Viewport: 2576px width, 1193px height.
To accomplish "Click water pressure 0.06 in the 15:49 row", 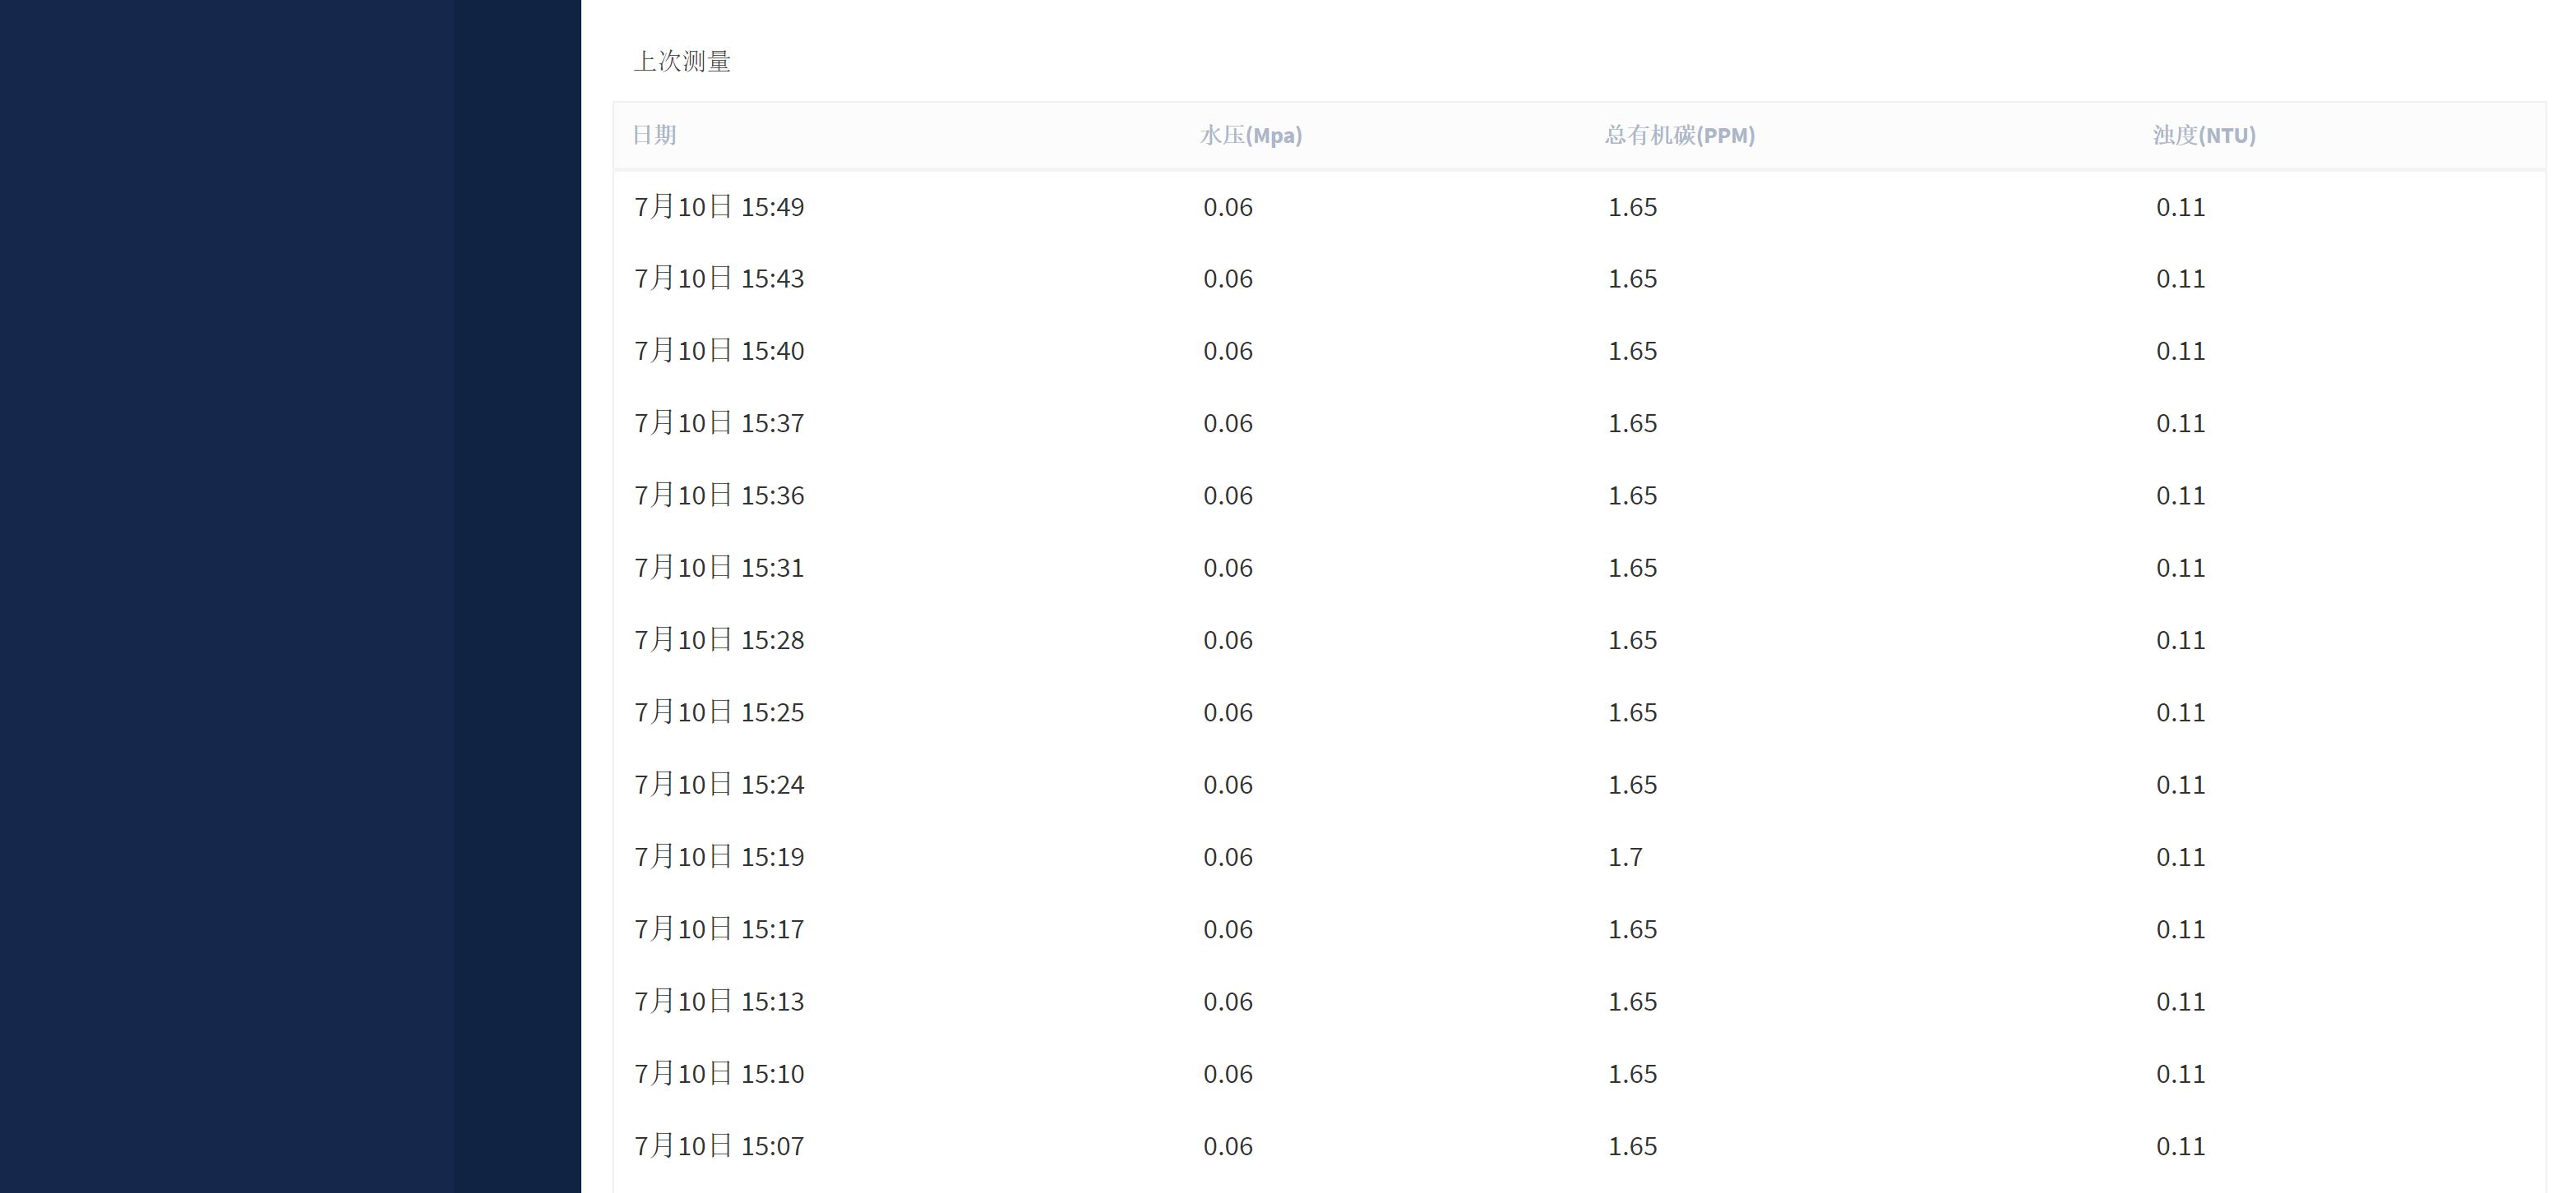I will point(1228,208).
